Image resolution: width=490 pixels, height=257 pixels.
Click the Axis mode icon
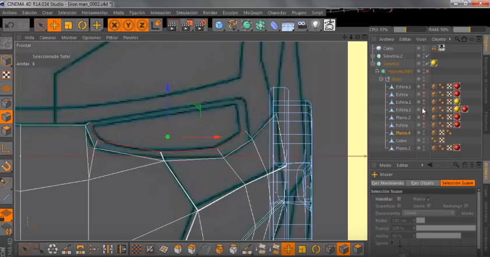[6, 149]
